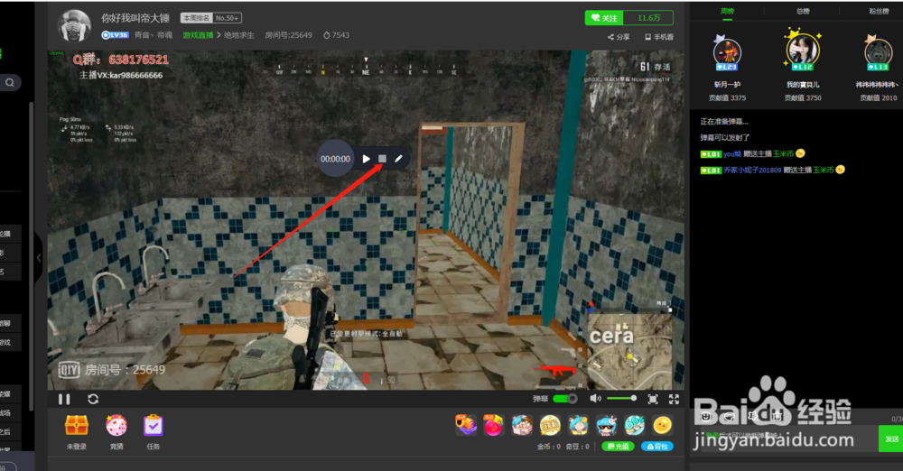Enter full screen with expand arrows icon

[x=674, y=399]
